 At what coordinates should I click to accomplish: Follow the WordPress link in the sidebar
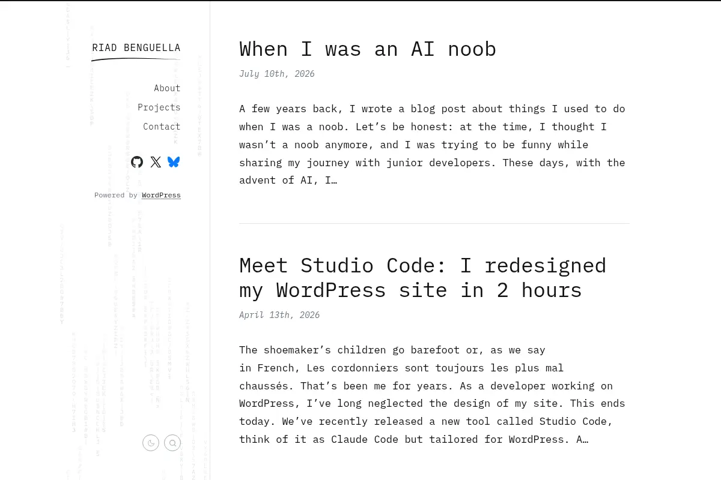(161, 195)
